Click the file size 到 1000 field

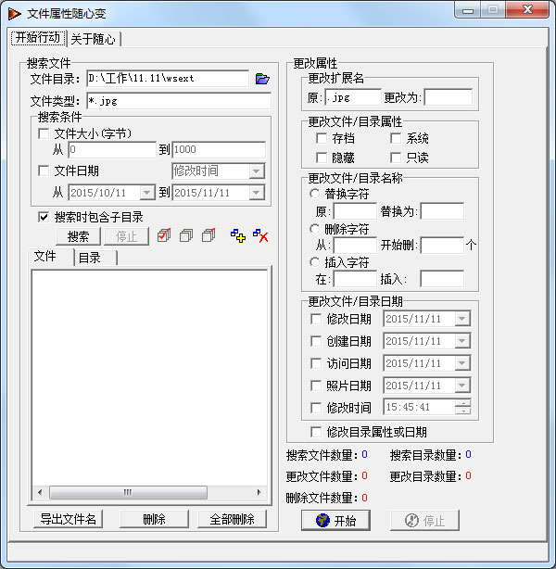pos(219,149)
